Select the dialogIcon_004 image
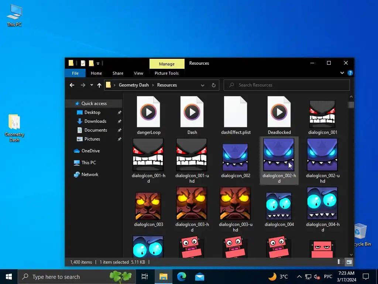 (x=279, y=209)
